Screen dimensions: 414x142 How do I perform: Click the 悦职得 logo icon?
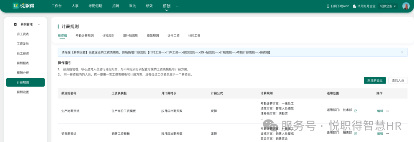click(16, 6)
